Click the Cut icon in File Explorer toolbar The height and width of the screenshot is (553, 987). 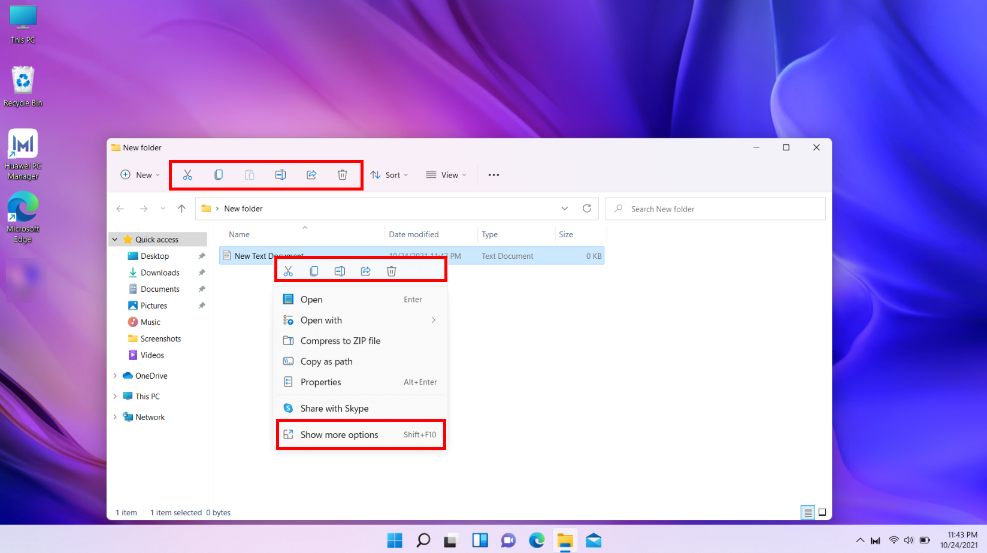tap(187, 175)
